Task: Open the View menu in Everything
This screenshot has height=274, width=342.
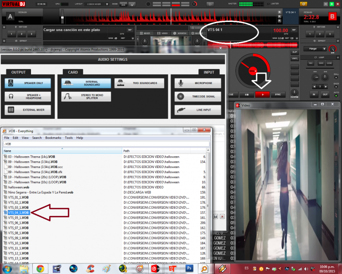Action: click(25, 138)
